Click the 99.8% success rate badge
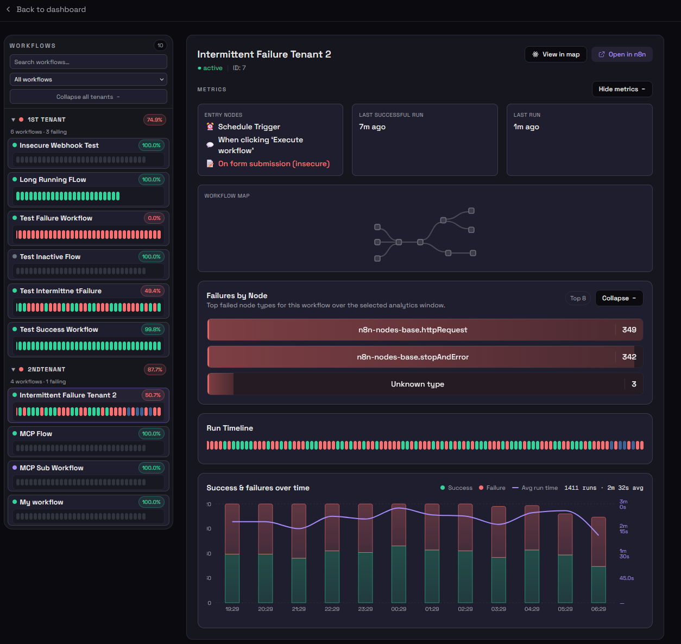This screenshot has height=644, width=681. (153, 330)
